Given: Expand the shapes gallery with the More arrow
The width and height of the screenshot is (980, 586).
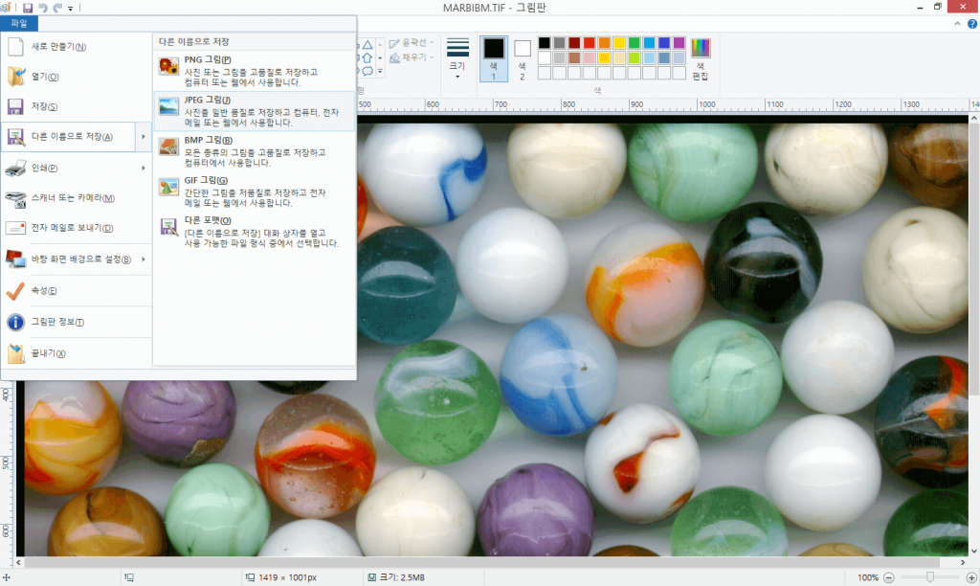Looking at the screenshot, I should pyautogui.click(x=380, y=71).
